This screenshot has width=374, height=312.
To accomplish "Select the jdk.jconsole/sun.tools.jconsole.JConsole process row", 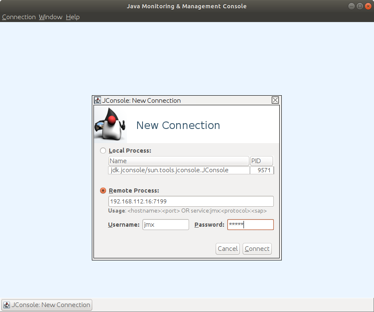I will [191, 170].
